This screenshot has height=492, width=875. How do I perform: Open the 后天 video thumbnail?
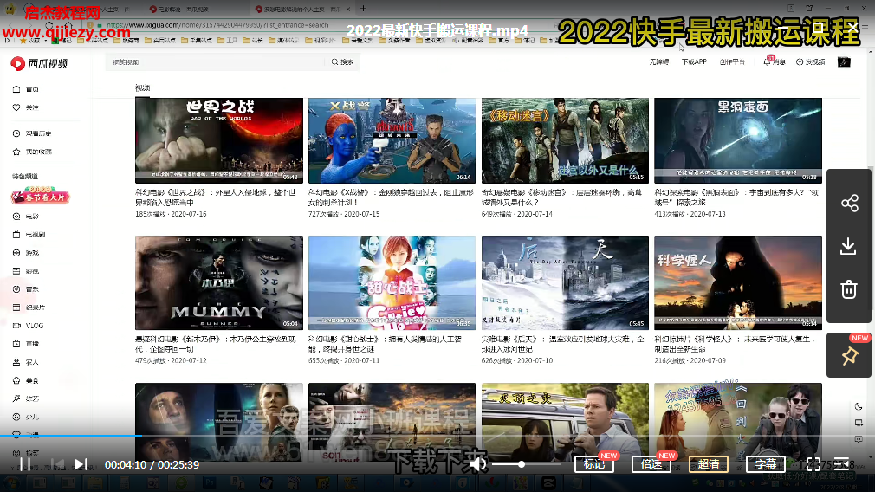(x=565, y=283)
